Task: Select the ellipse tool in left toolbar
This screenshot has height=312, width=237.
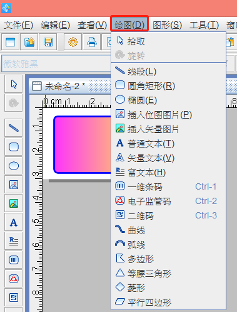Action: coord(14,166)
